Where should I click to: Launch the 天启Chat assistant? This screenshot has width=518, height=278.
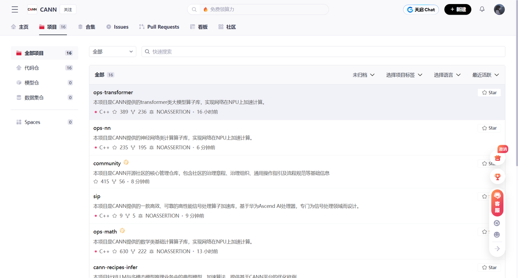(420, 9)
